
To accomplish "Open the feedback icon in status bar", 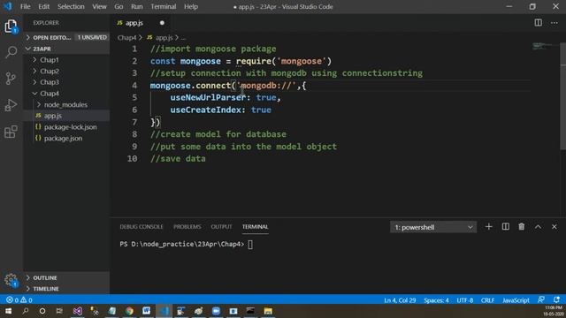I will 540,300.
